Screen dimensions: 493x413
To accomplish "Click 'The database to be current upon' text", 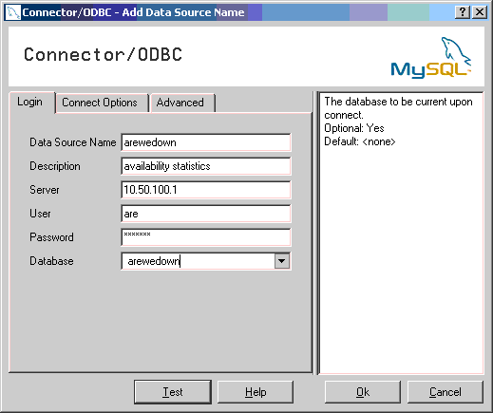I will [398, 102].
